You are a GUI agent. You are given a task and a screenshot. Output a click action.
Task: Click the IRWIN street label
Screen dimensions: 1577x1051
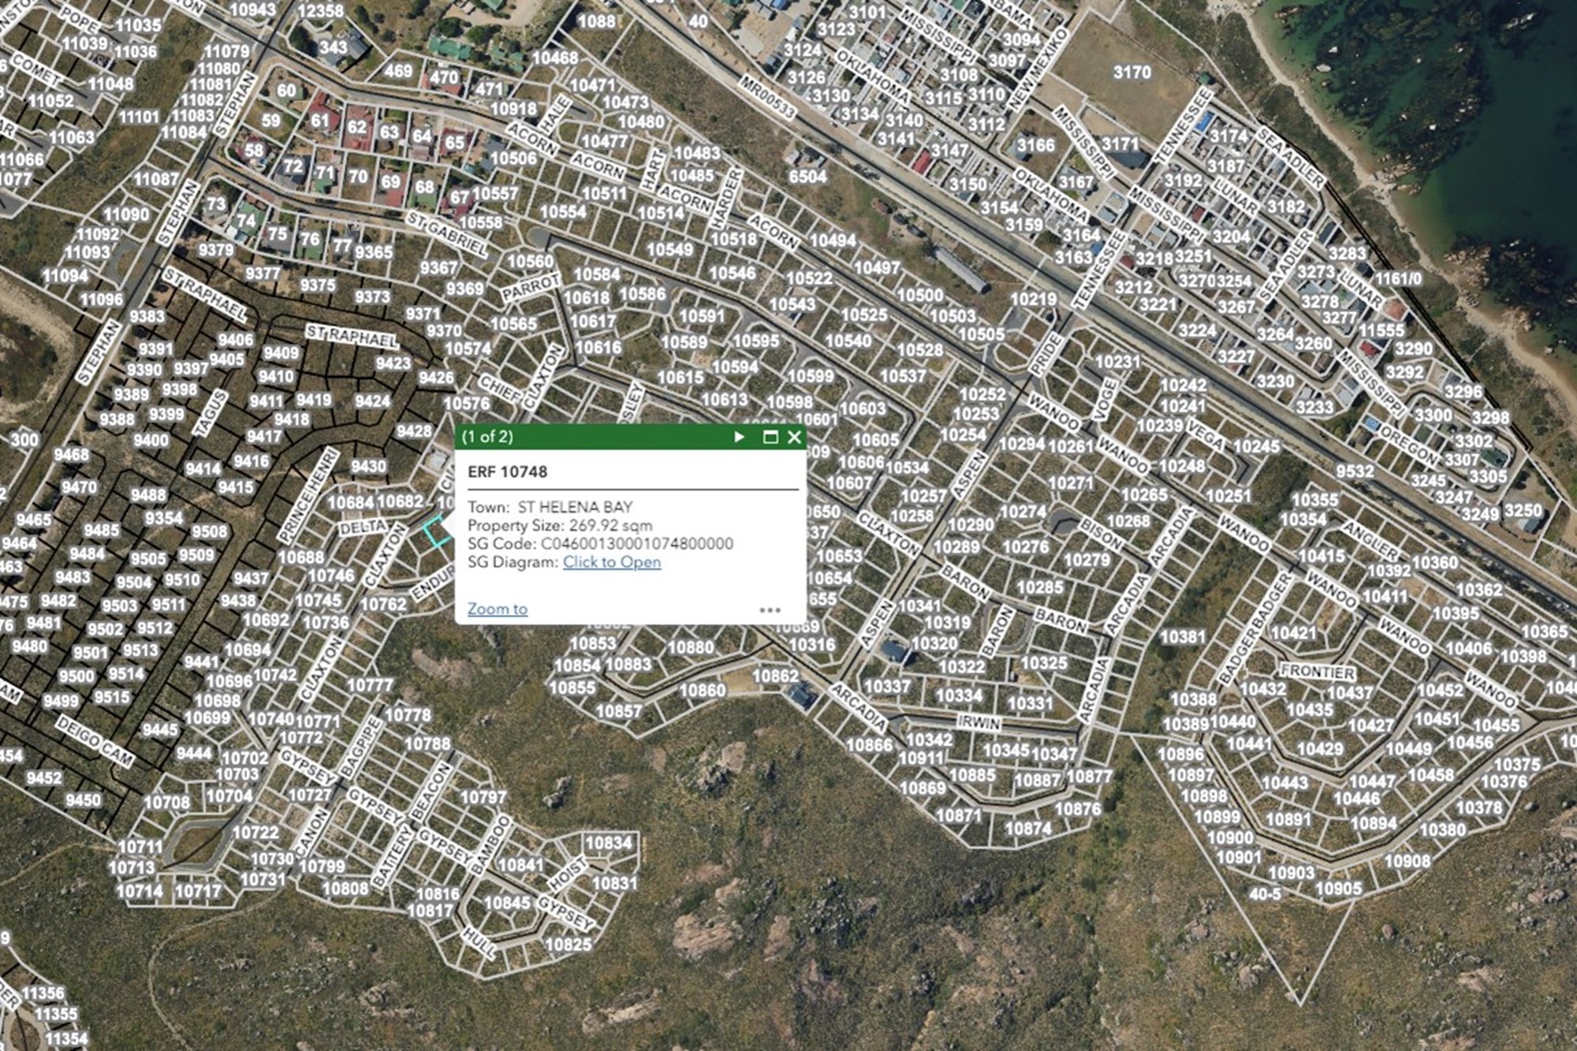pyautogui.click(x=979, y=722)
